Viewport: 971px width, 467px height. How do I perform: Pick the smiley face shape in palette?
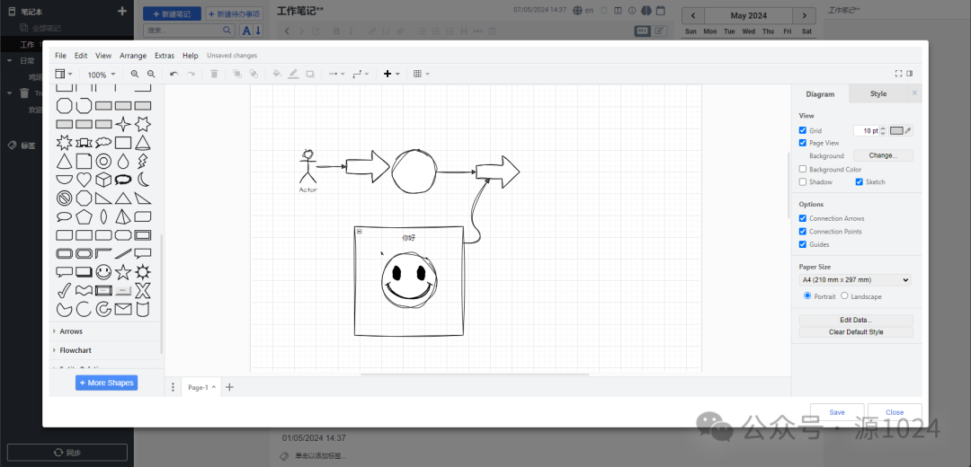point(103,271)
